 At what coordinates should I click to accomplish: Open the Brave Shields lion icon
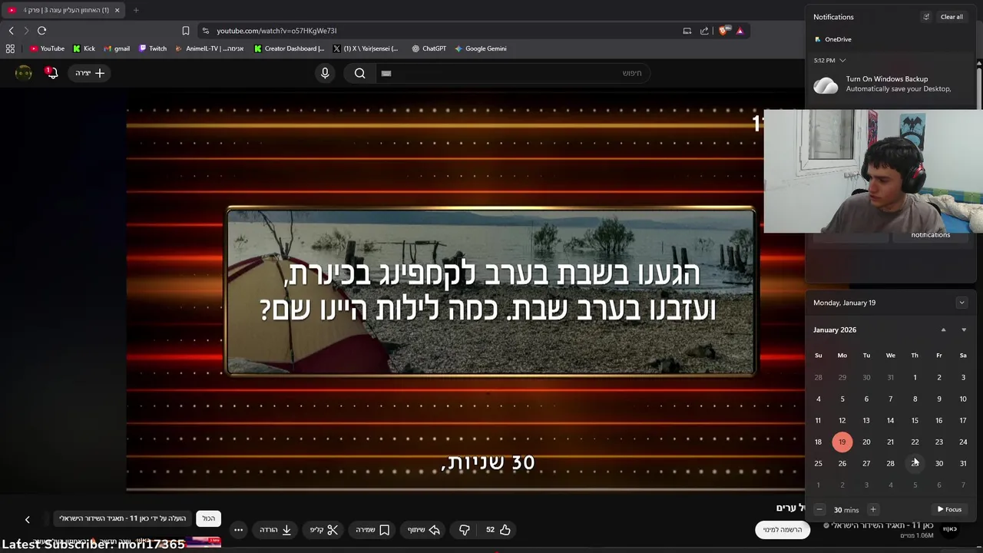(723, 31)
